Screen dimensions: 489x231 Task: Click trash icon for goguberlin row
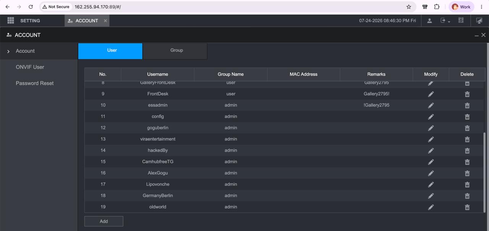pos(467,128)
